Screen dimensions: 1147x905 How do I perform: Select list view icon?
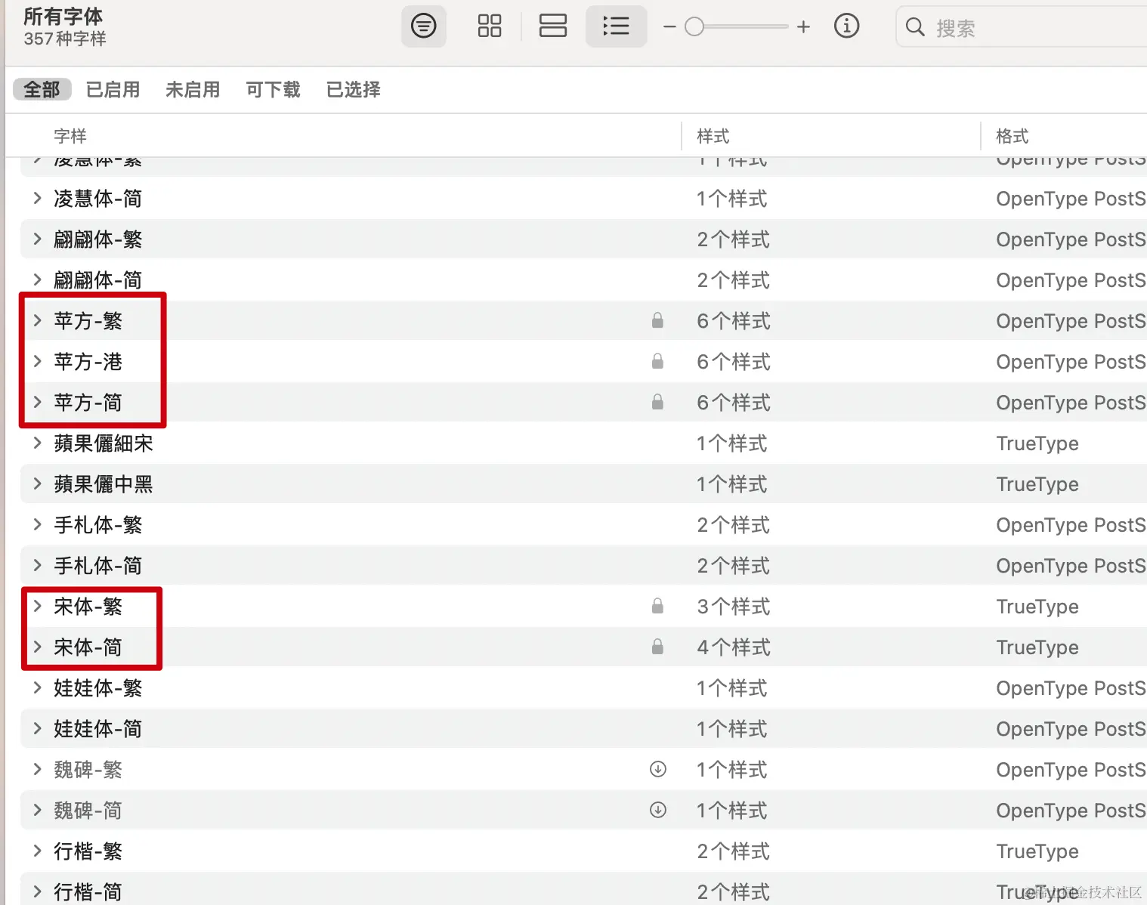(x=617, y=26)
